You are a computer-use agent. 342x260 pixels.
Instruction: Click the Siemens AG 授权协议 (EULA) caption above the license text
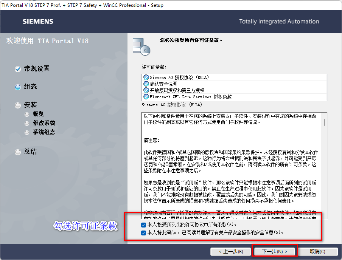(172, 105)
